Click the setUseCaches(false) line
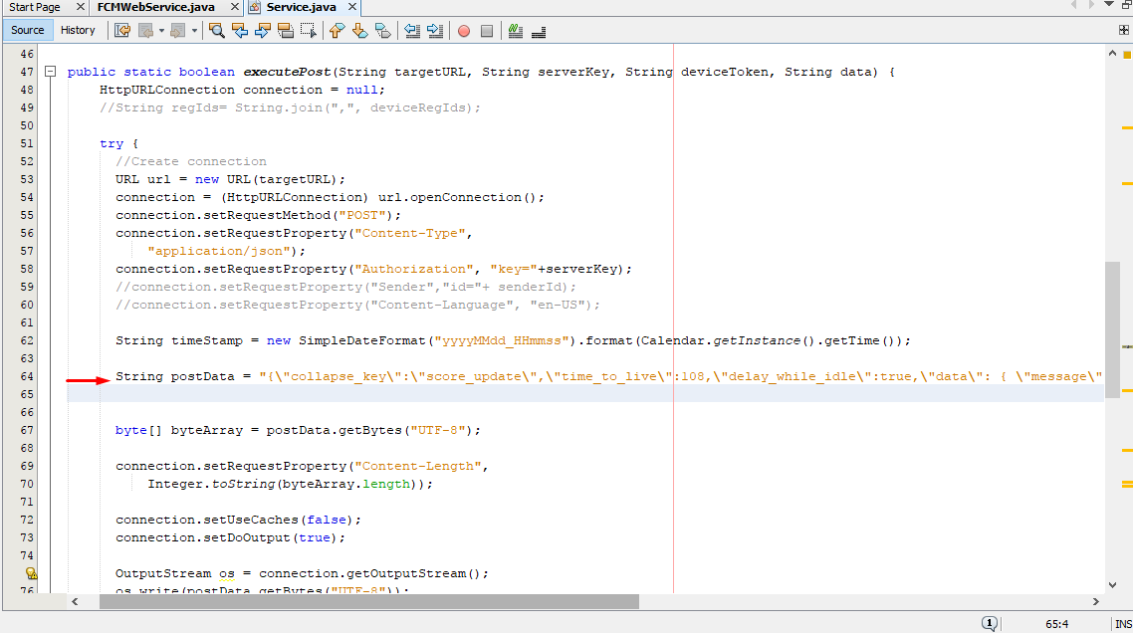The width and height of the screenshot is (1133, 633). (x=238, y=520)
